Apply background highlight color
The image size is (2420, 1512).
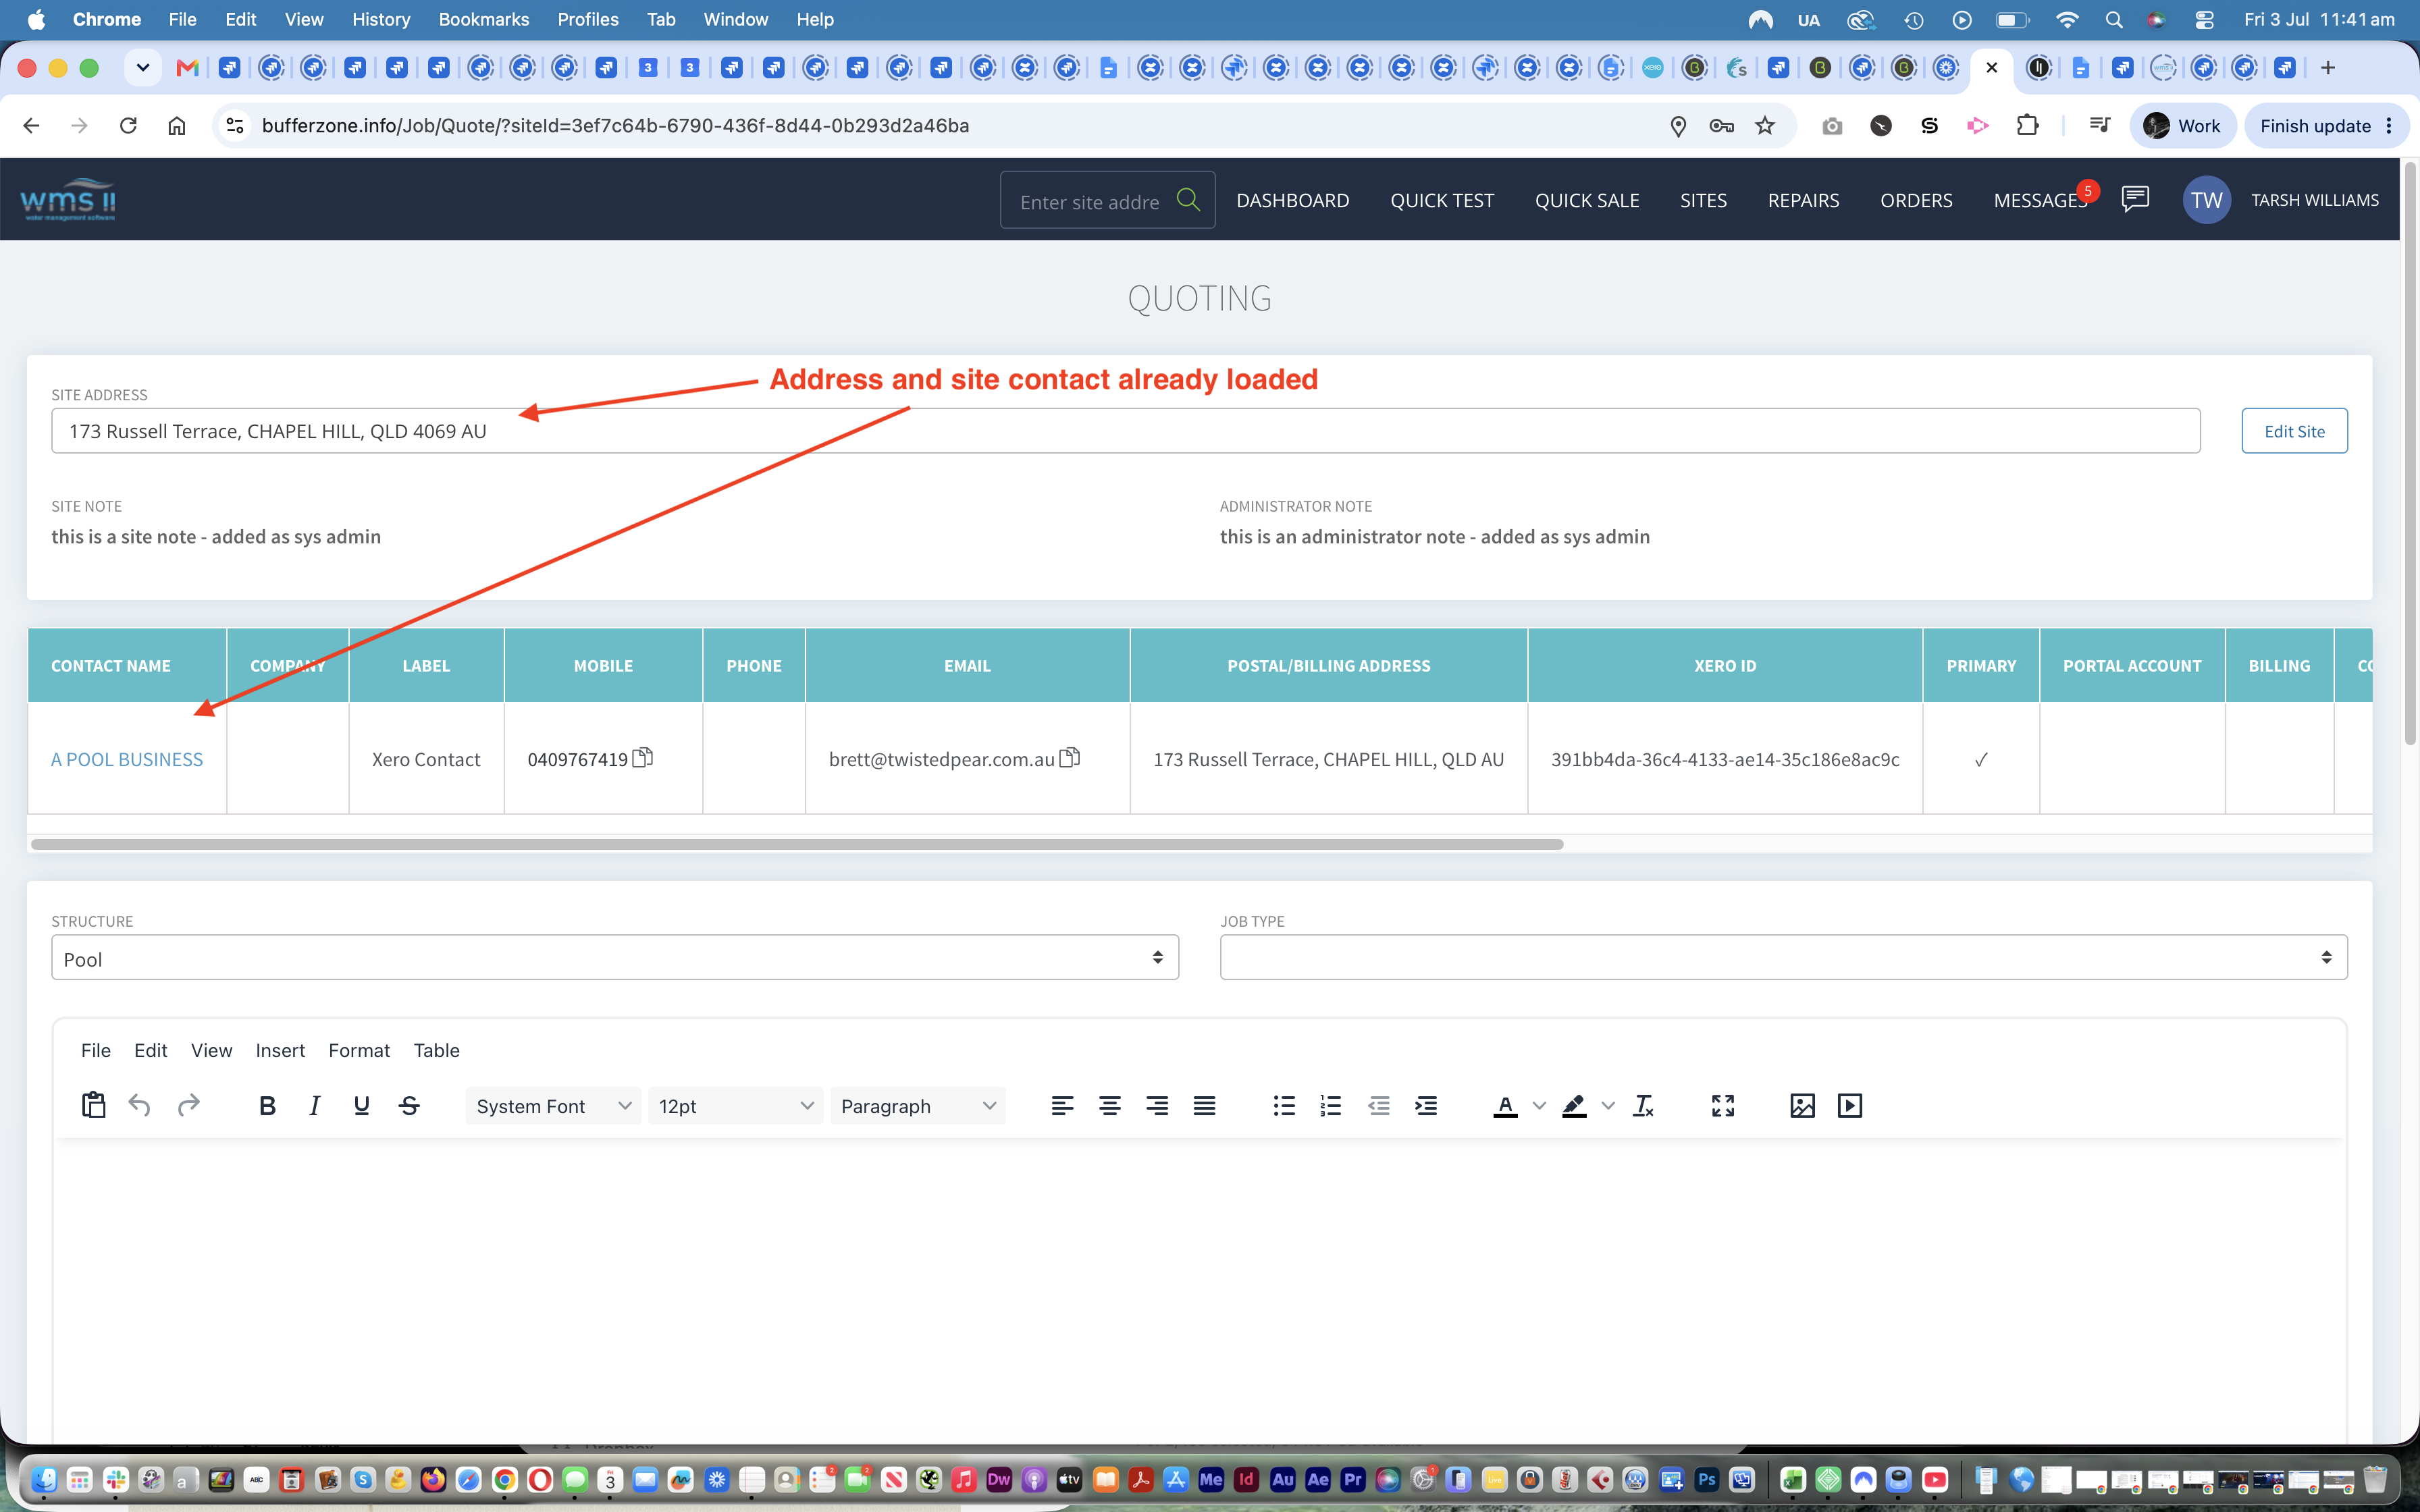(x=1575, y=1105)
